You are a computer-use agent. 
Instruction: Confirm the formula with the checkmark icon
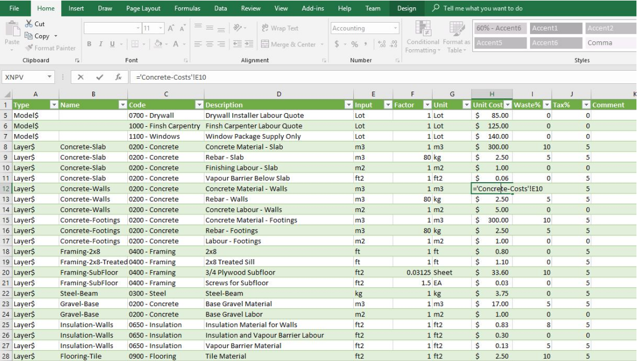coord(100,77)
